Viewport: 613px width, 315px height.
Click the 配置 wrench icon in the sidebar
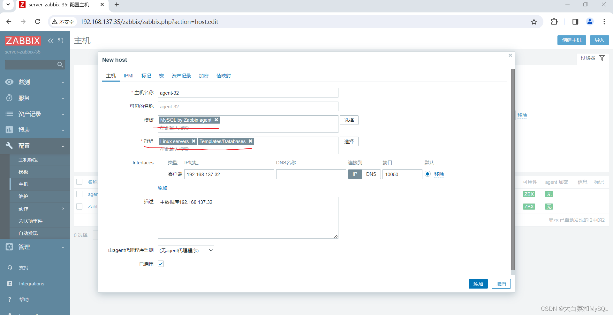coord(9,146)
